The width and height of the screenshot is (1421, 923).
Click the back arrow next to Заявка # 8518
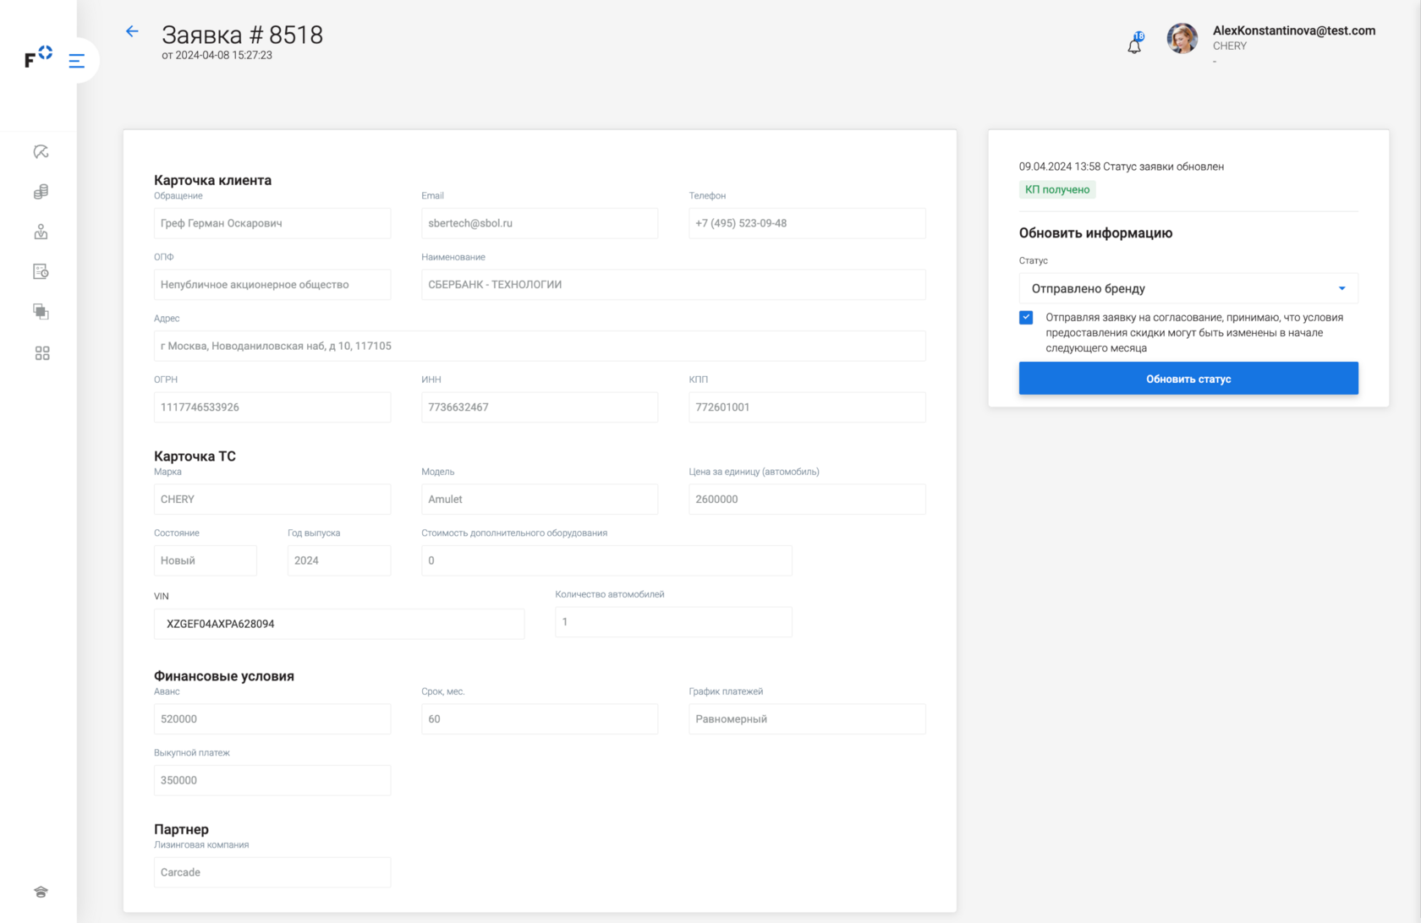pos(132,31)
